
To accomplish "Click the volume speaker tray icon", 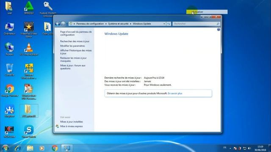I will coord(249,148).
